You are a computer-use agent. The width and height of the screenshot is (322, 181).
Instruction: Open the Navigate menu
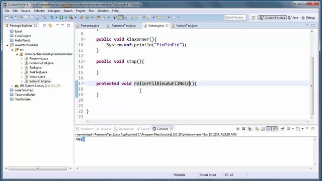[54, 11]
